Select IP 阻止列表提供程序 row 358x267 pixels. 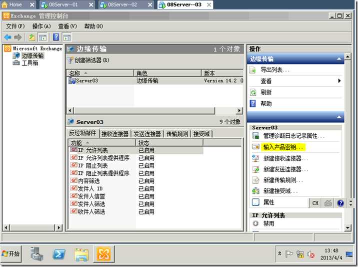(x=136, y=173)
